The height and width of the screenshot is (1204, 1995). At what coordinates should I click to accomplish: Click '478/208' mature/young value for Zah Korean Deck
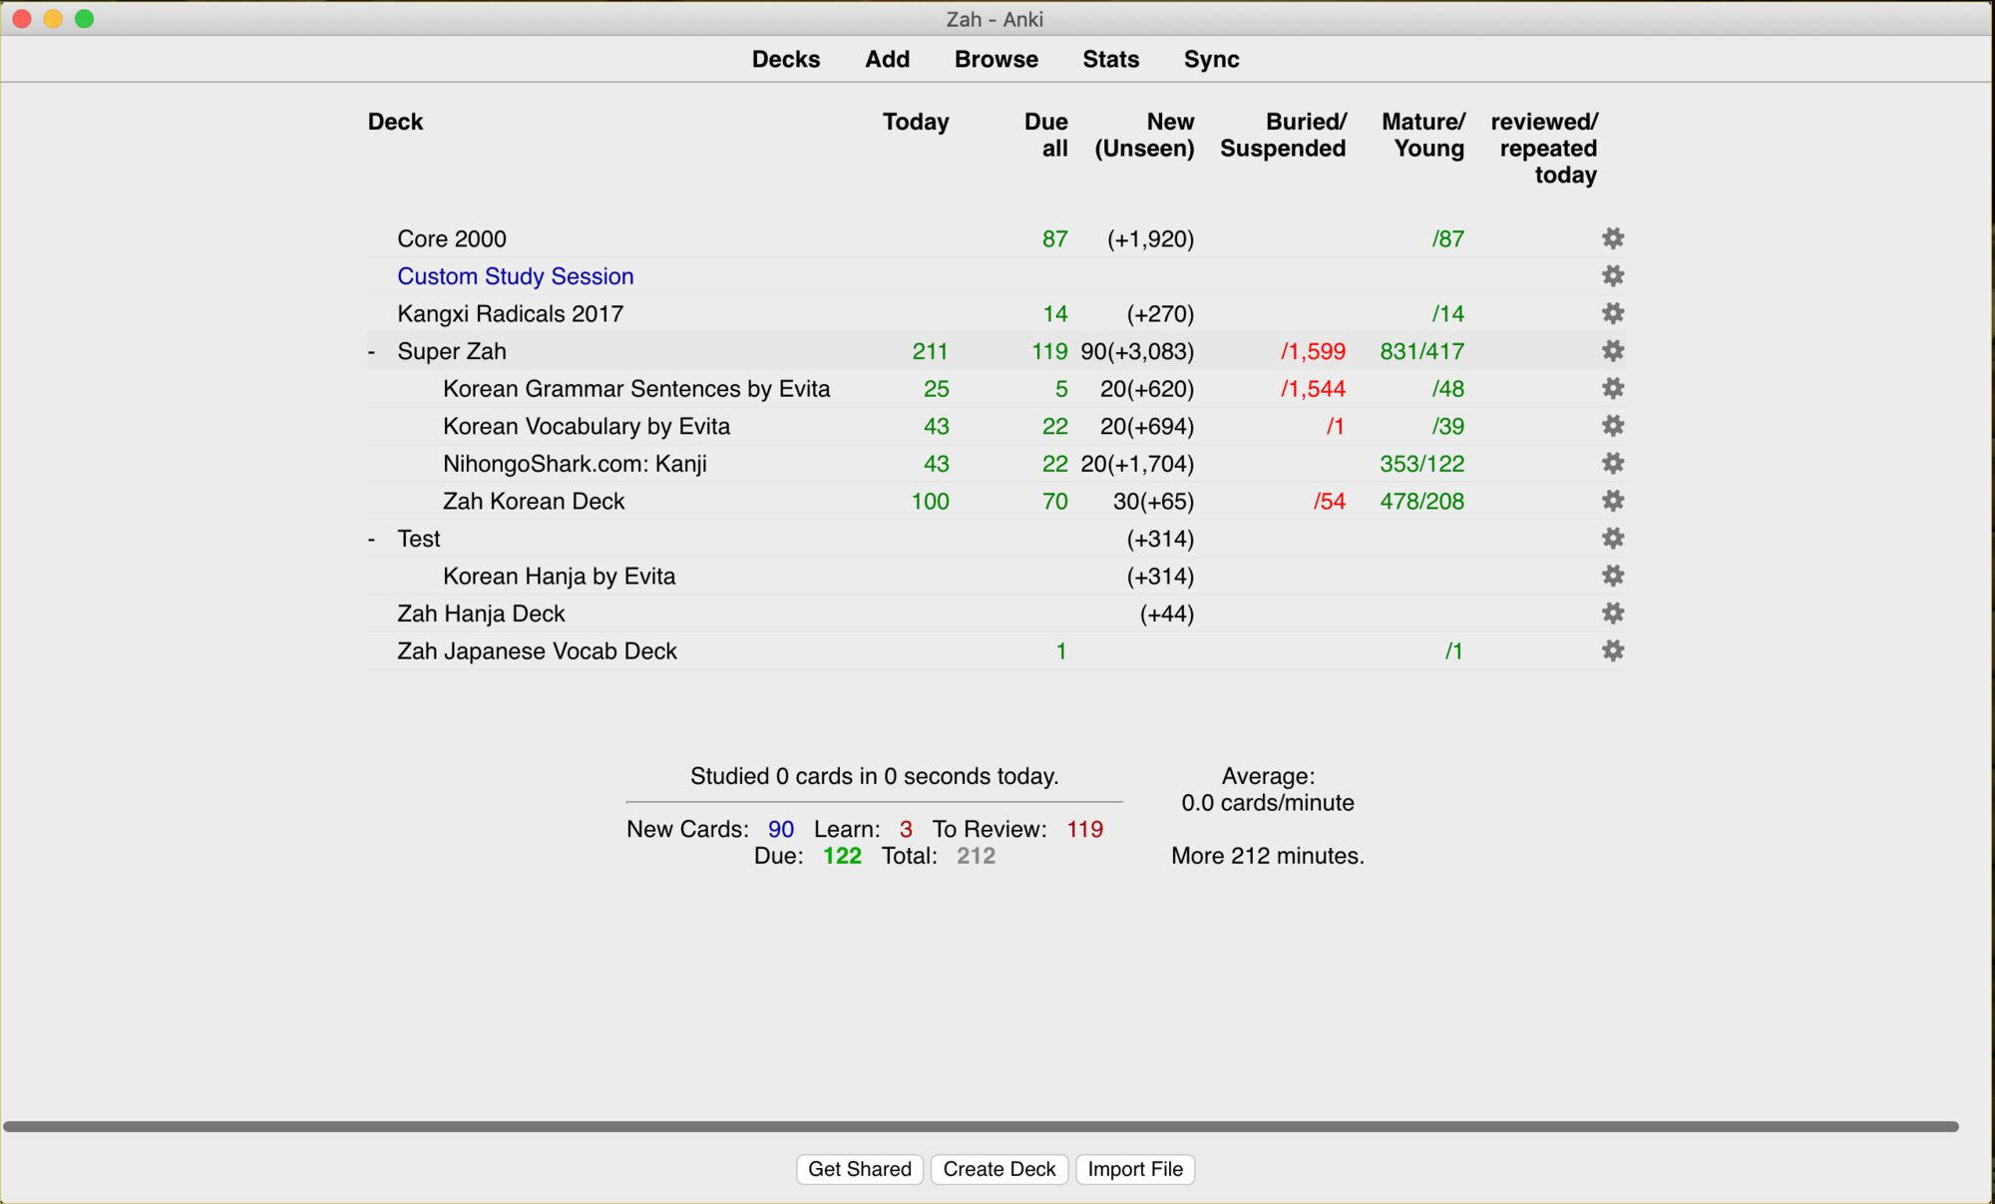[x=1421, y=501]
